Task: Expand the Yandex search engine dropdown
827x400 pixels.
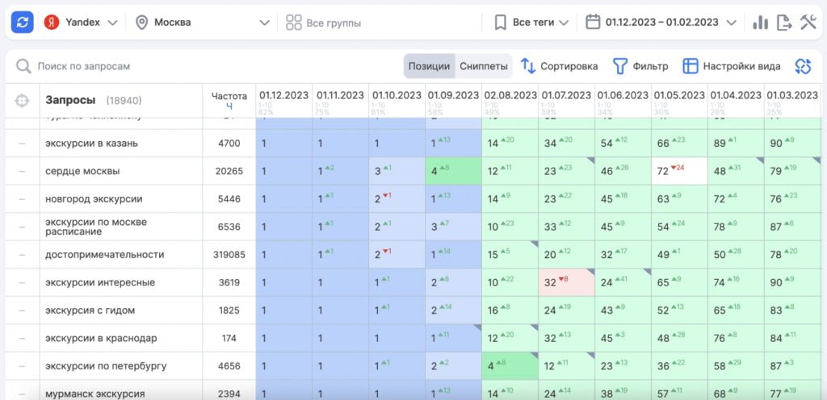Action: tap(81, 23)
